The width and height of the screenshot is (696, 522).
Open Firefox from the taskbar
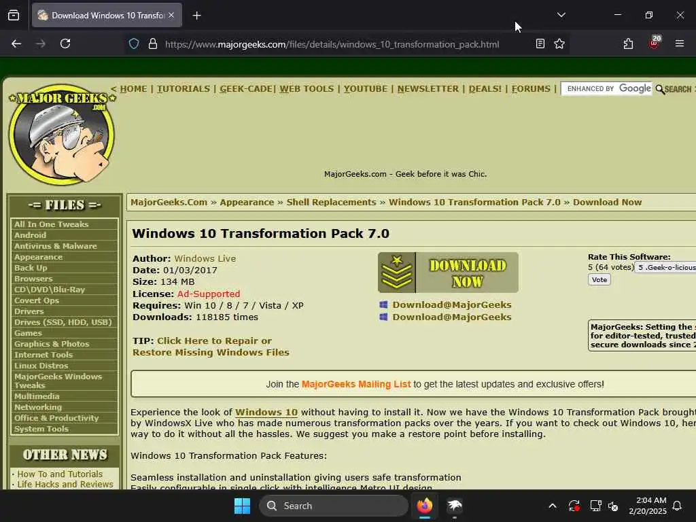point(424,506)
